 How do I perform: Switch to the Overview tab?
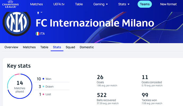[x=11, y=47]
